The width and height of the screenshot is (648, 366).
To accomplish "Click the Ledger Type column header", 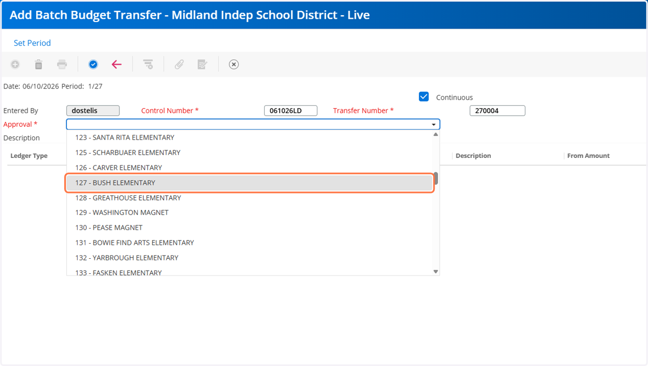I will click(29, 156).
